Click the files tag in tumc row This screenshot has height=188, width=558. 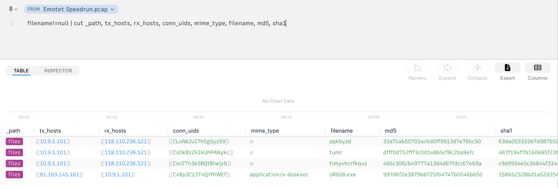point(14,152)
